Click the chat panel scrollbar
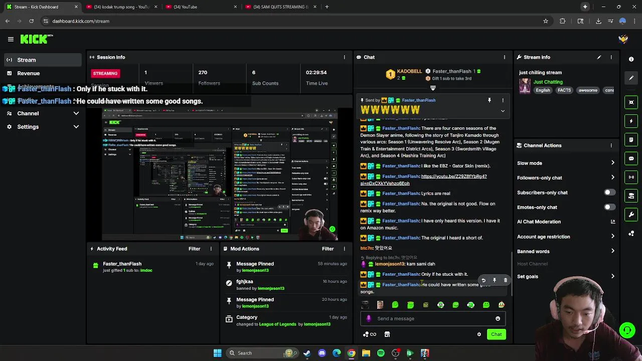This screenshot has width=642, height=361. tap(511, 273)
